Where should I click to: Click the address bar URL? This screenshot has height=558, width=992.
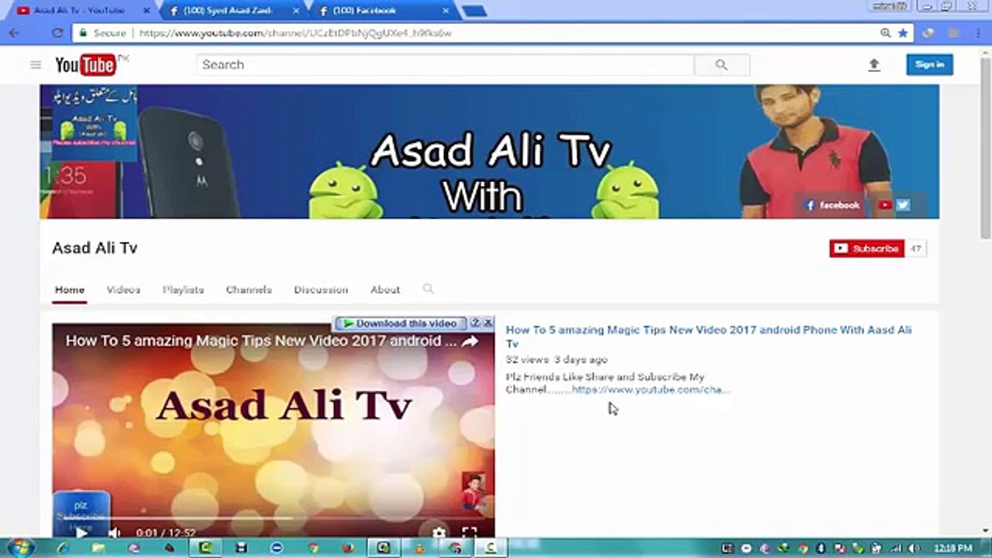coord(295,33)
